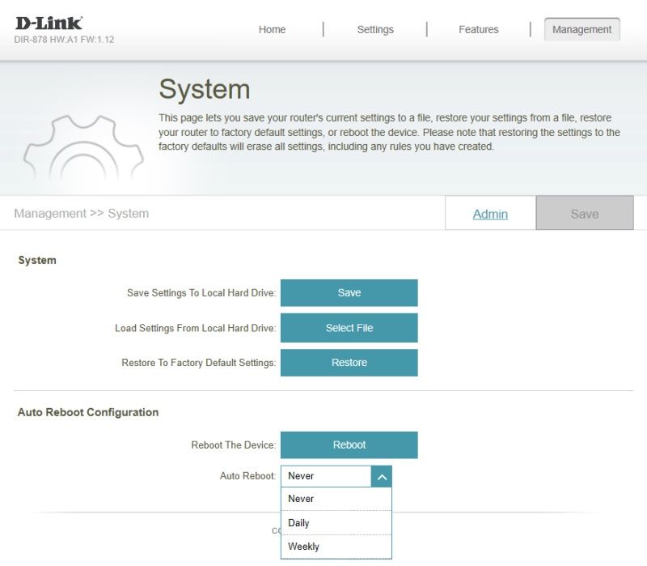Go to the Admin page link
Viewport: 647px width, 566px height.
point(490,214)
